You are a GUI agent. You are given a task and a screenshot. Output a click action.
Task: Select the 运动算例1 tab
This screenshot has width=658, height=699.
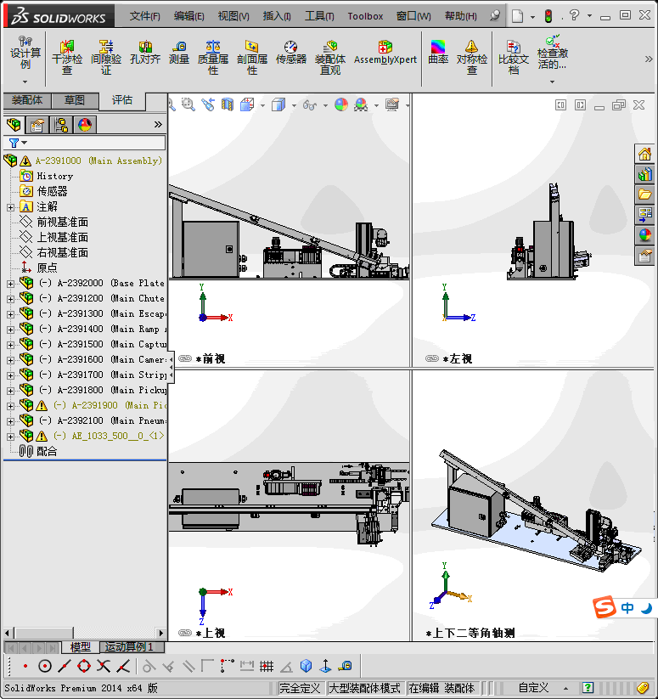pos(132,647)
